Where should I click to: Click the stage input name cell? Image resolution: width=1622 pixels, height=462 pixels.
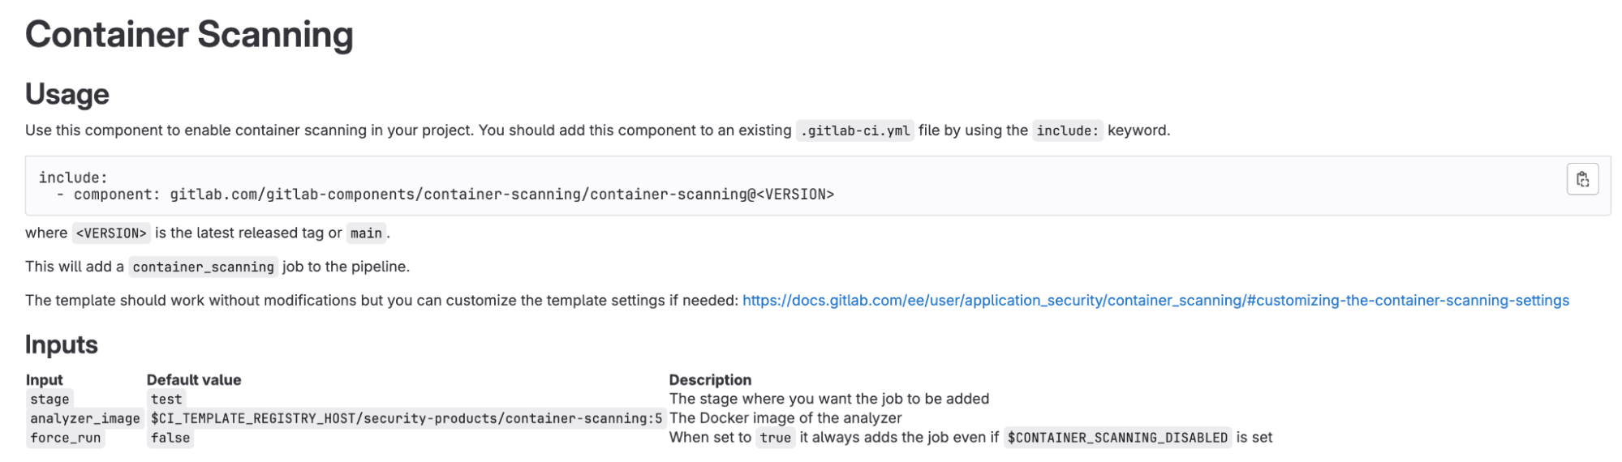click(49, 399)
